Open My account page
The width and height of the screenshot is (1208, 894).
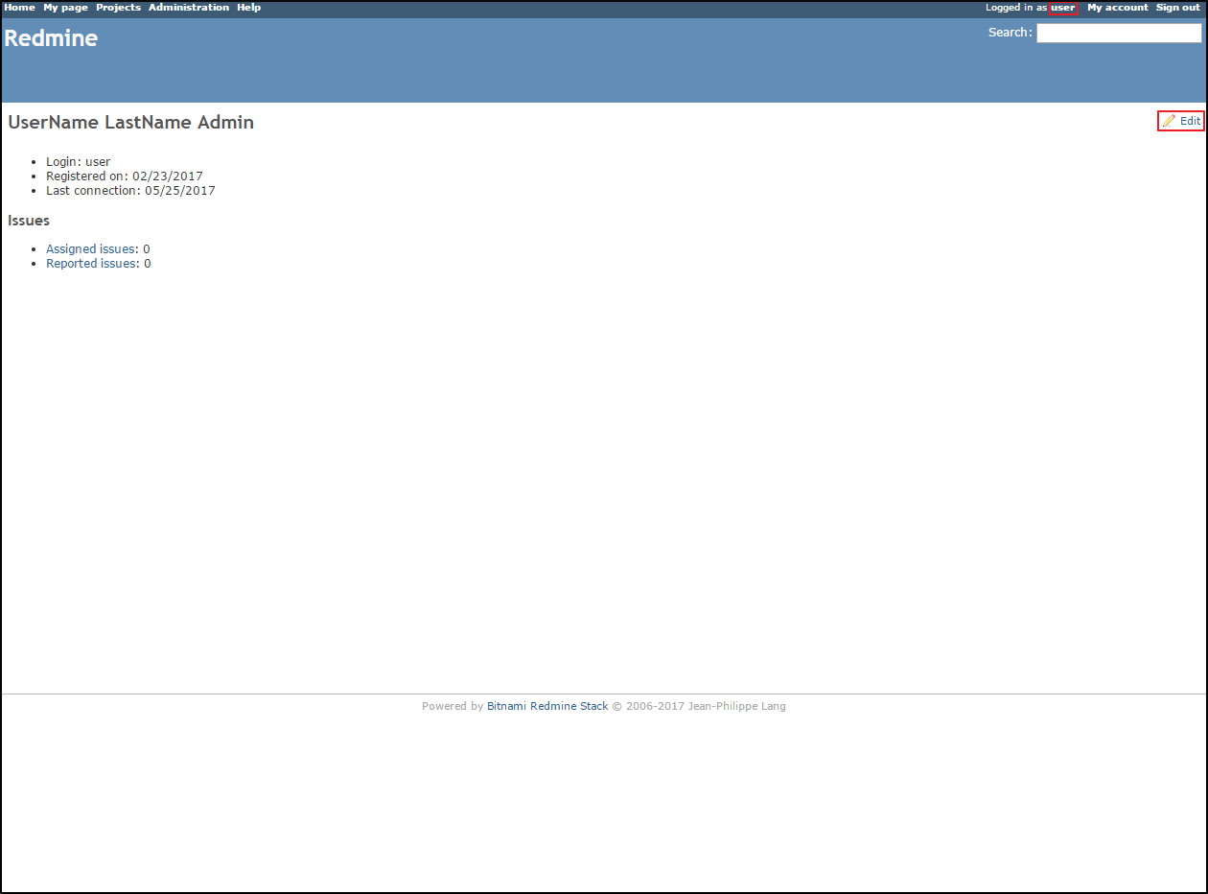pyautogui.click(x=1117, y=8)
